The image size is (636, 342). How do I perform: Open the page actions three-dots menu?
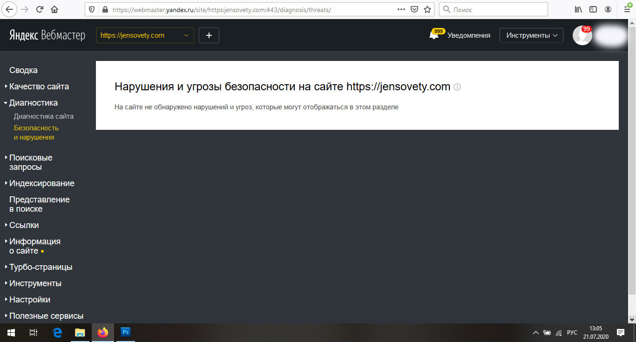pos(401,9)
